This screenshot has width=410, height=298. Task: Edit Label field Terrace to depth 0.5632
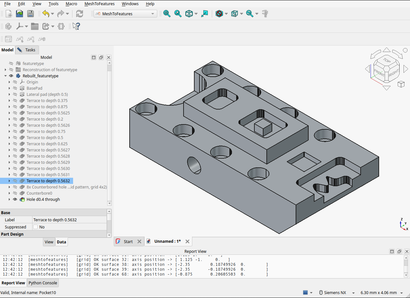(x=70, y=220)
